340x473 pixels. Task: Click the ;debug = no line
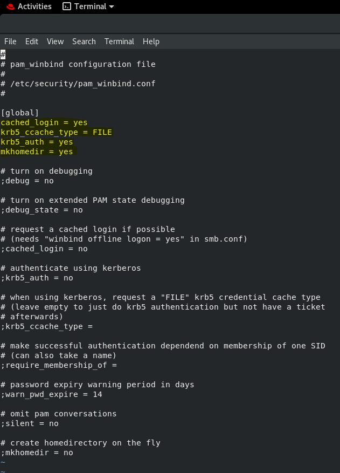pyautogui.click(x=27, y=181)
